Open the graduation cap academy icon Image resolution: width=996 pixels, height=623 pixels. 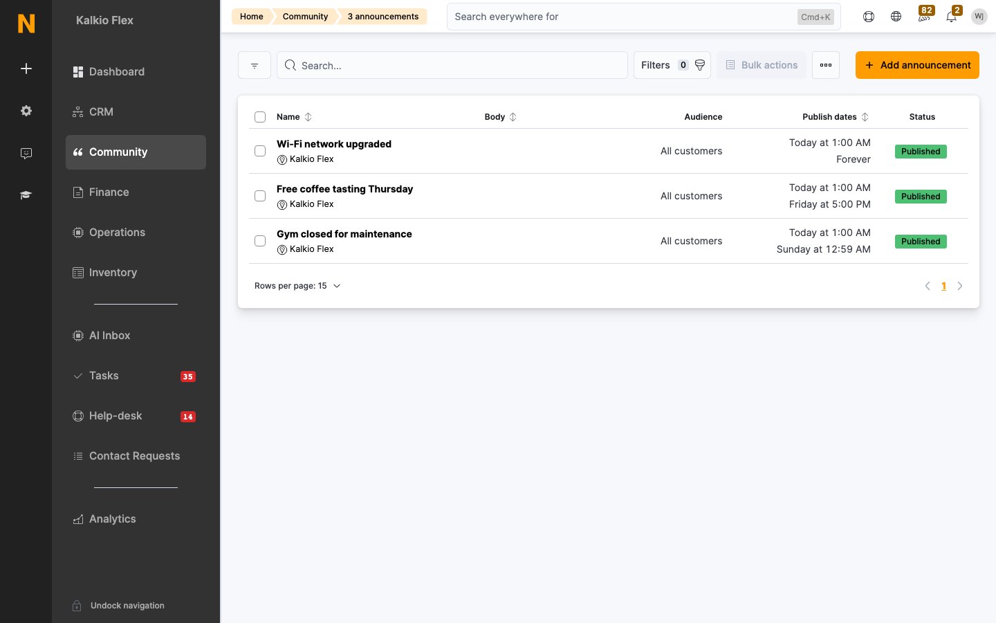pos(26,195)
